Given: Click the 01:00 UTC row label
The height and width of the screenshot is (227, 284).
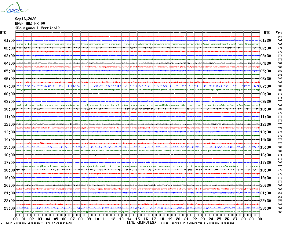Looking at the screenshot, I should click(x=9, y=40).
